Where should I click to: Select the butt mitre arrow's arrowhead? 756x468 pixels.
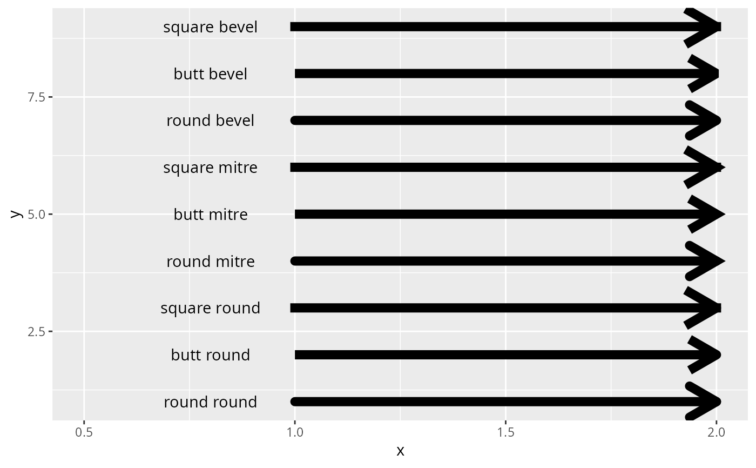[x=710, y=215]
